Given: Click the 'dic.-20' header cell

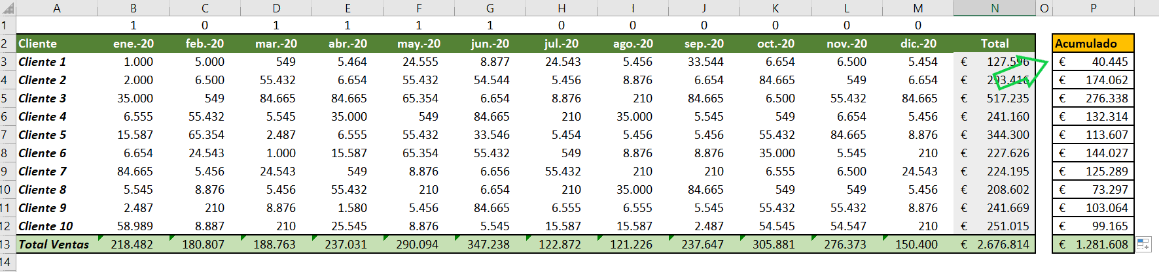Looking at the screenshot, I should (x=918, y=44).
